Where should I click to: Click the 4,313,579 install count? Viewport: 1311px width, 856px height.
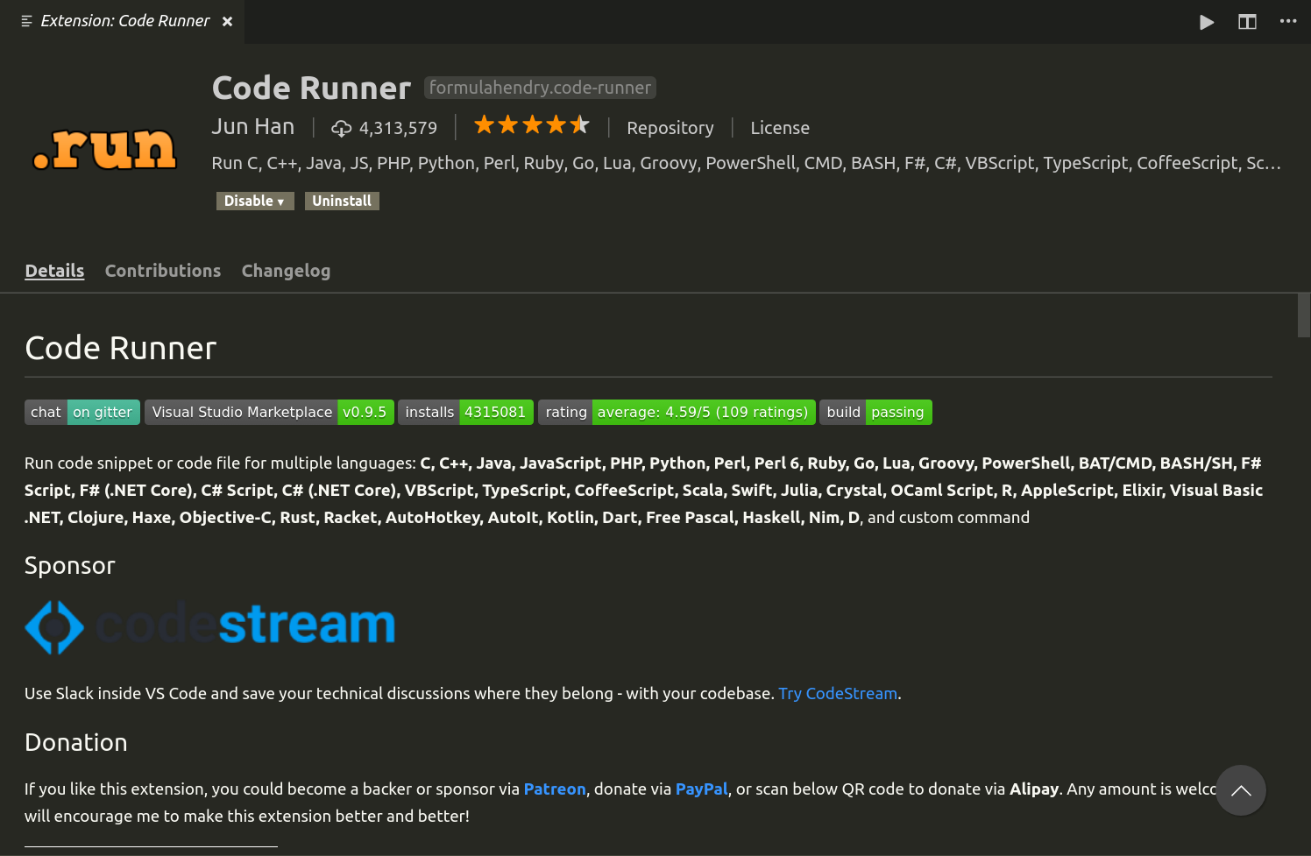(x=398, y=128)
